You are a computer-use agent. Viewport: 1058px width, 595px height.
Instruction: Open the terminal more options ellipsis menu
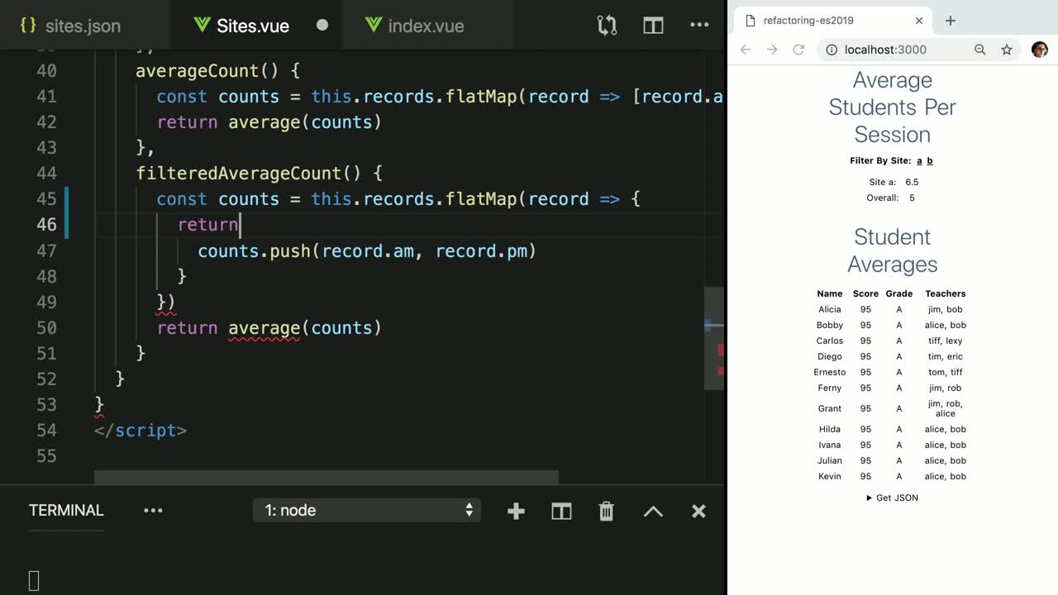click(x=153, y=511)
